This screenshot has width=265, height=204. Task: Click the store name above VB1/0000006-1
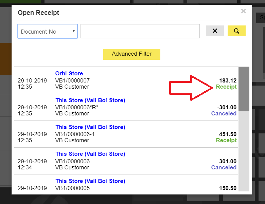coord(90,127)
